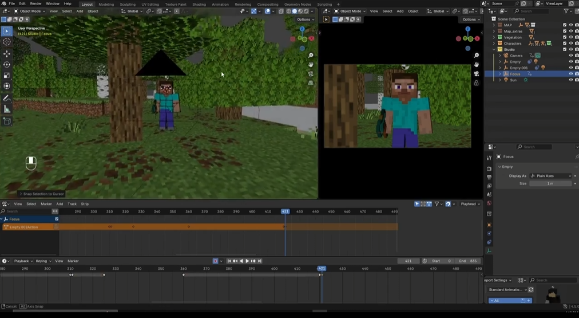Open the Playhead dropdown in NLA editor
This screenshot has height=318, width=579.
[x=470, y=204]
